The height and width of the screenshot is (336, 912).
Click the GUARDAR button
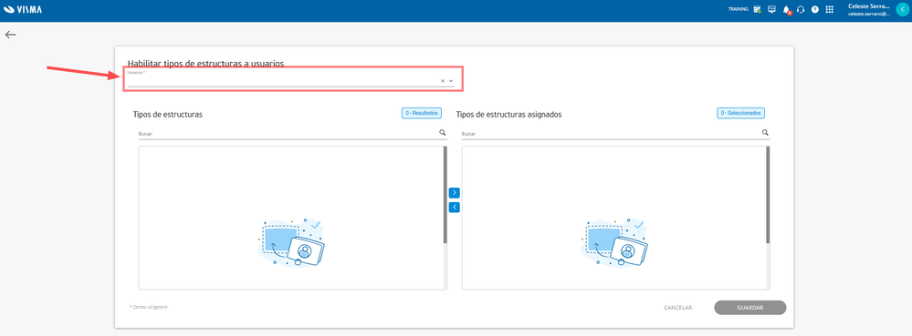750,308
